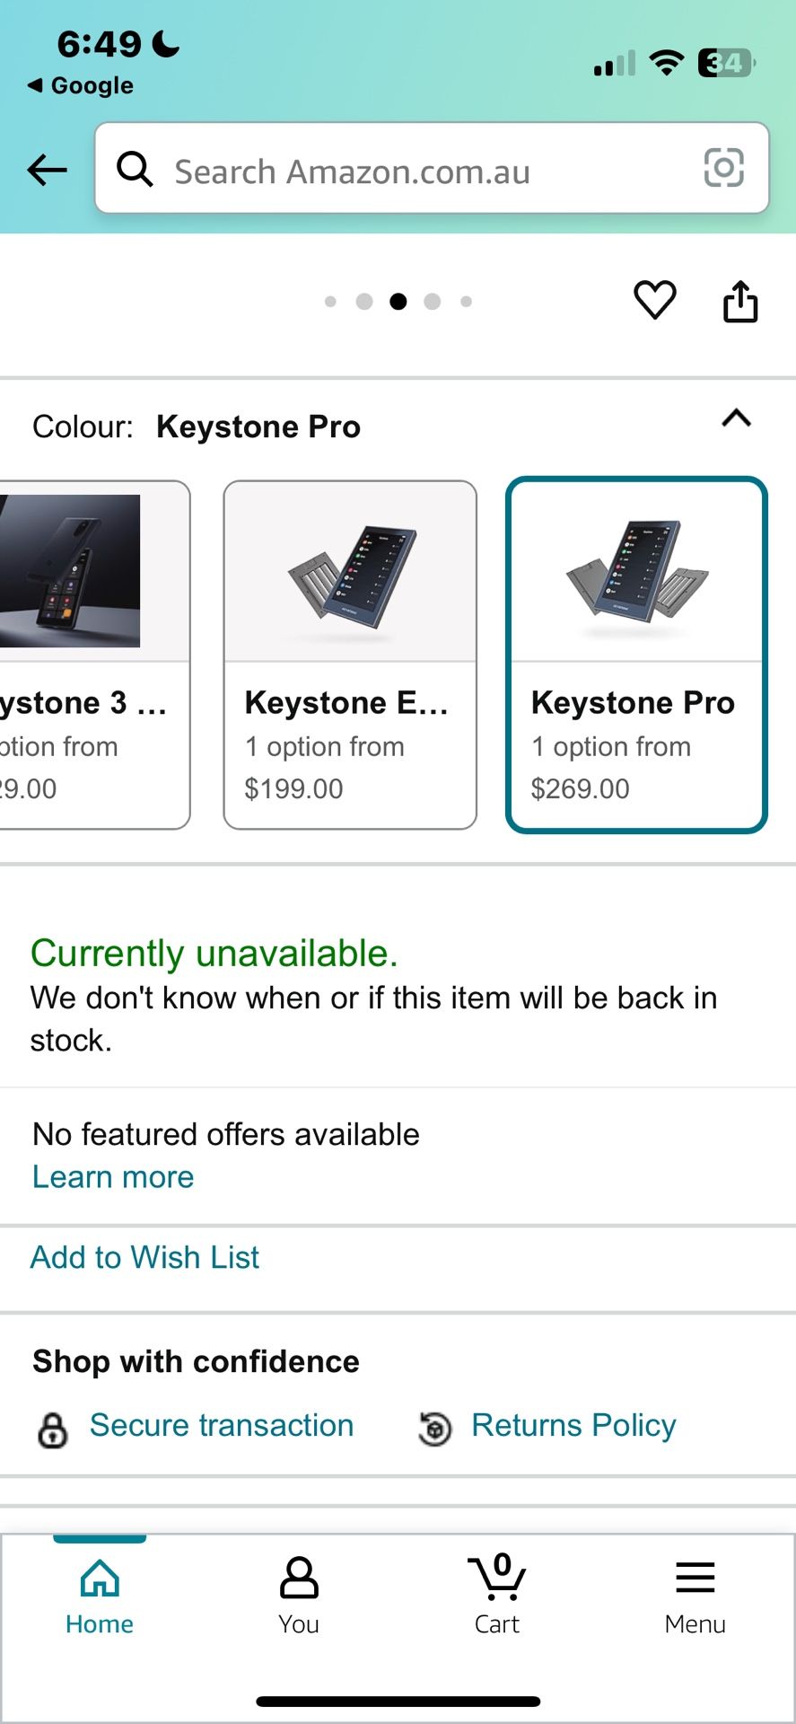
Task: Open visual search with the camera icon
Action: tap(723, 169)
